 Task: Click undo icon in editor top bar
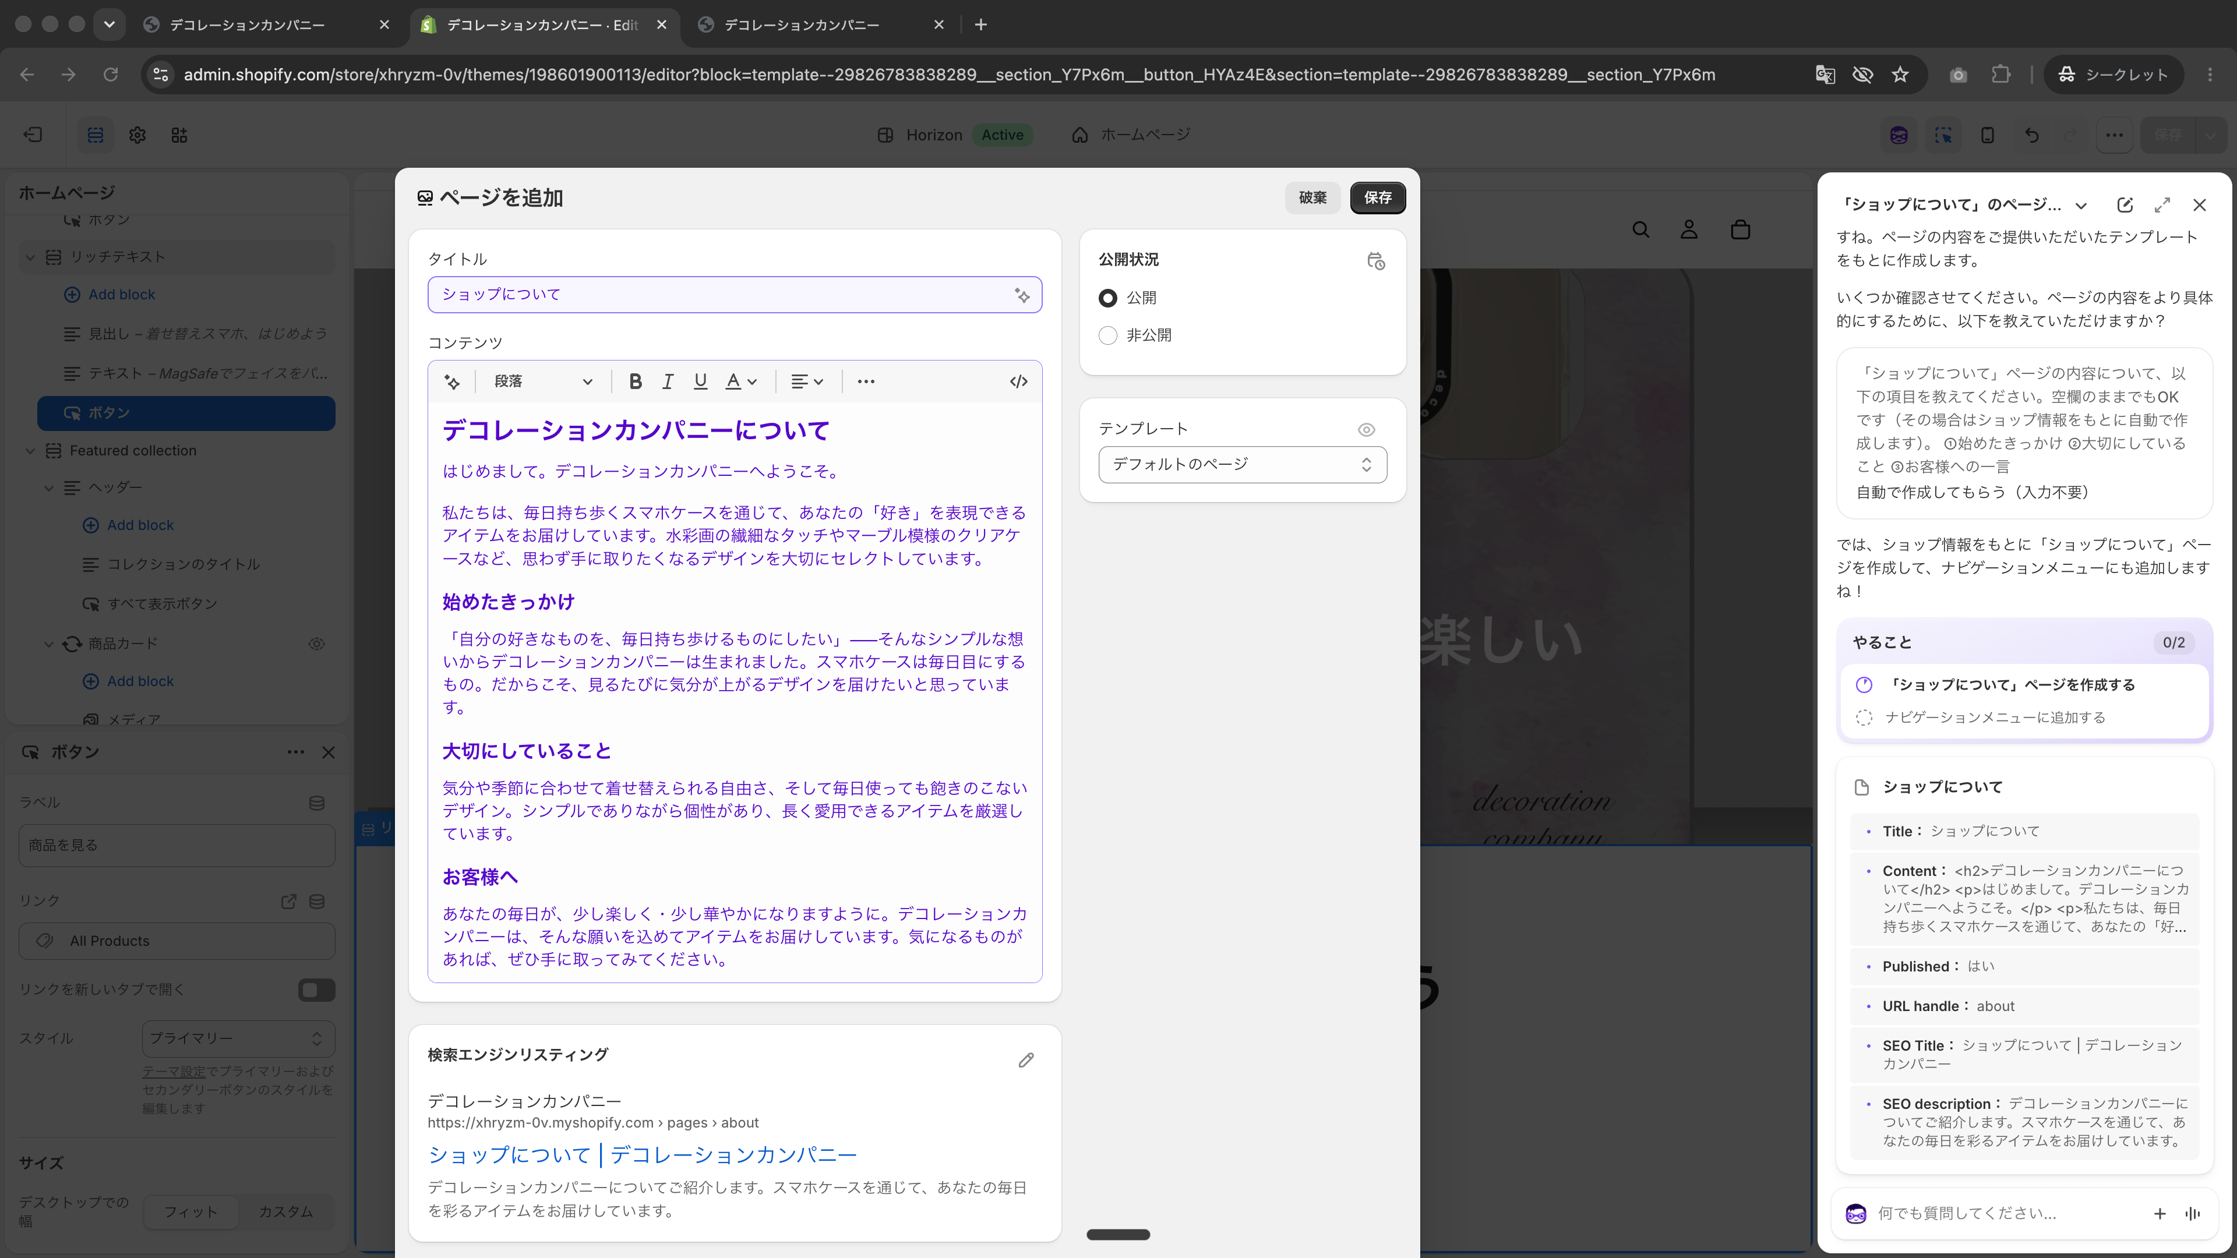[2031, 135]
